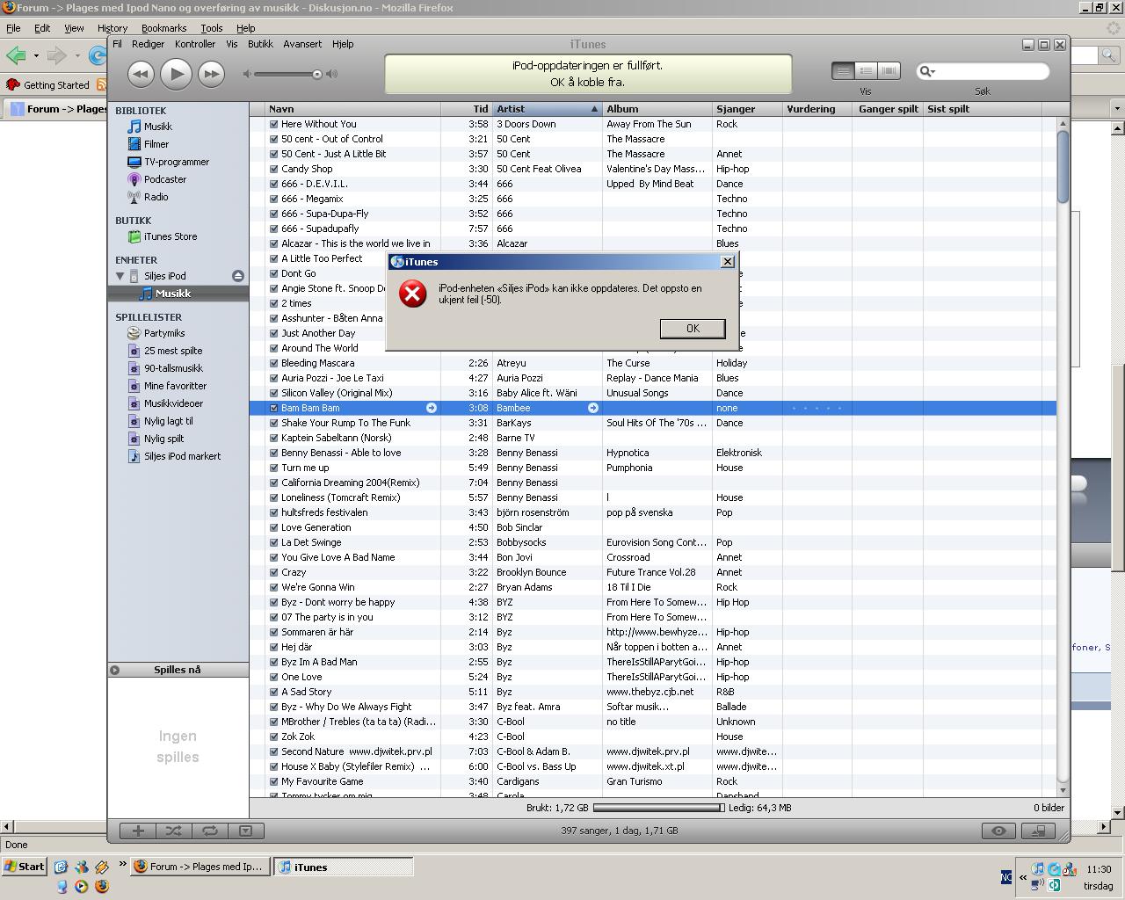Viewport: 1125px width, 900px height.
Task: Click the eye browse button
Action: pos(998,831)
